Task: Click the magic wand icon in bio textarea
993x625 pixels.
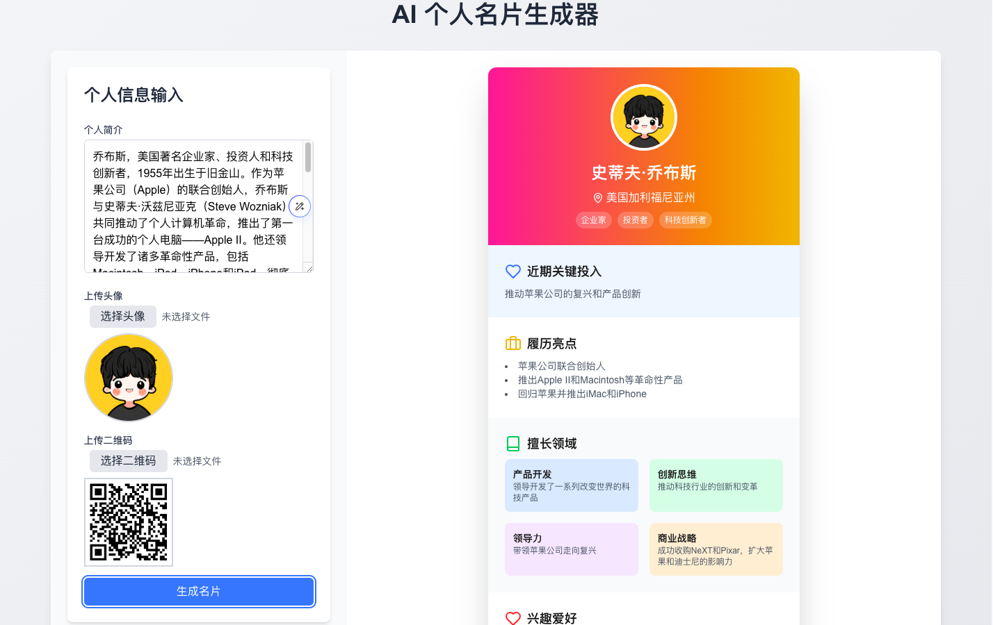Action: (300, 206)
